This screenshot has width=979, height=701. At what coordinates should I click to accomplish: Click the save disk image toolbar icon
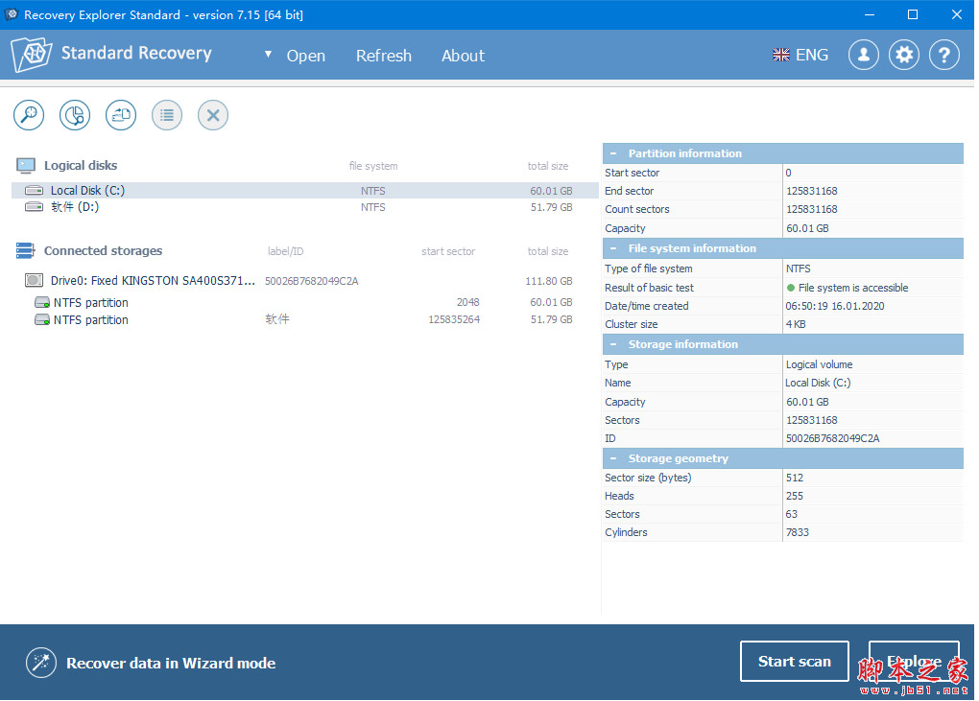[120, 114]
